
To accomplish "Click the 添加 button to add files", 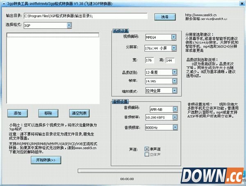I will (x=18, y=113).
